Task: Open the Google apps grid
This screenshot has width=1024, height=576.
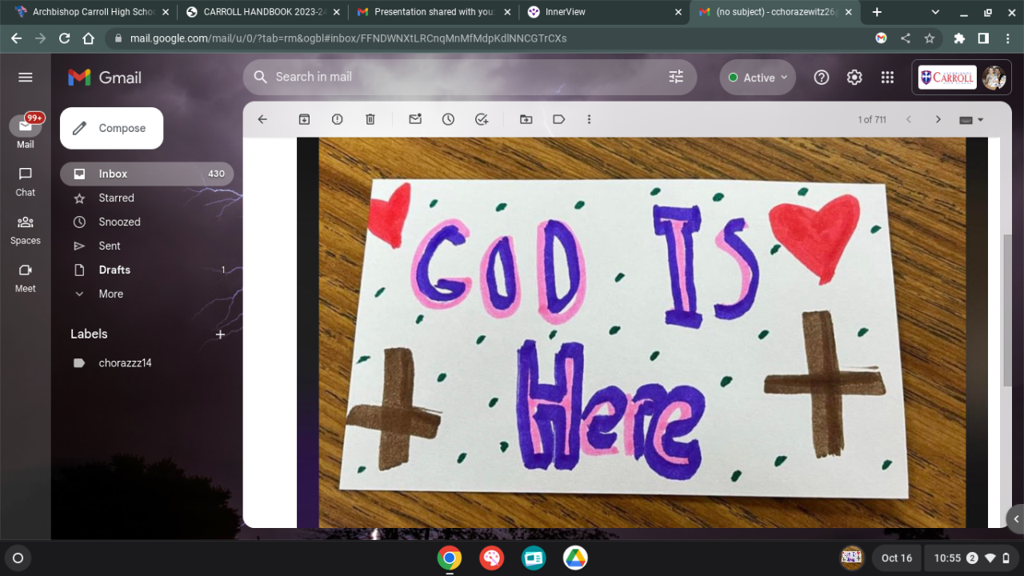Action: [887, 77]
